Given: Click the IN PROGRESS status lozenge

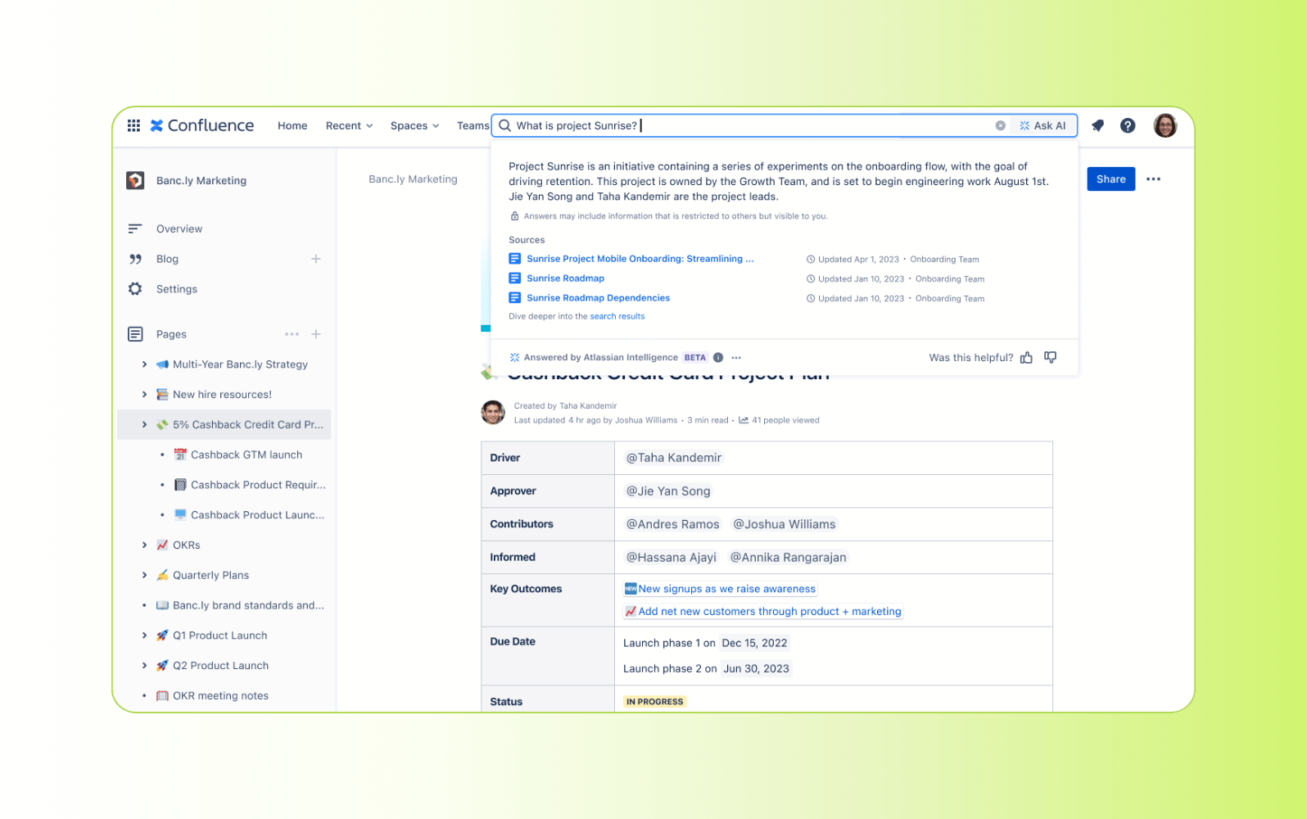Looking at the screenshot, I should [x=654, y=702].
